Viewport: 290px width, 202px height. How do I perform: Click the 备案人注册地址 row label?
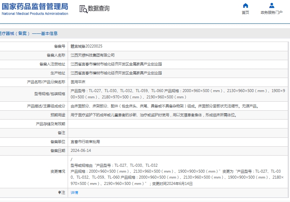(52, 64)
